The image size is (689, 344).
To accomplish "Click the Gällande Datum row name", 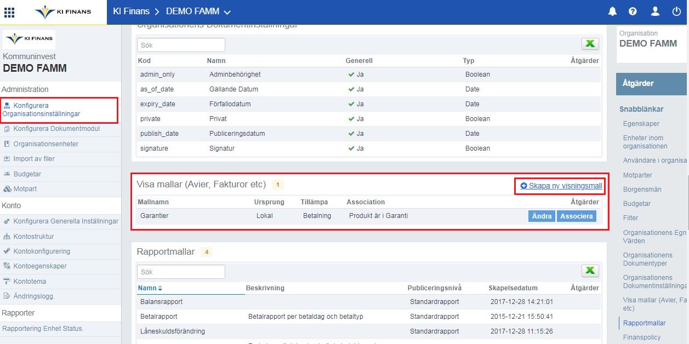I will (x=234, y=89).
